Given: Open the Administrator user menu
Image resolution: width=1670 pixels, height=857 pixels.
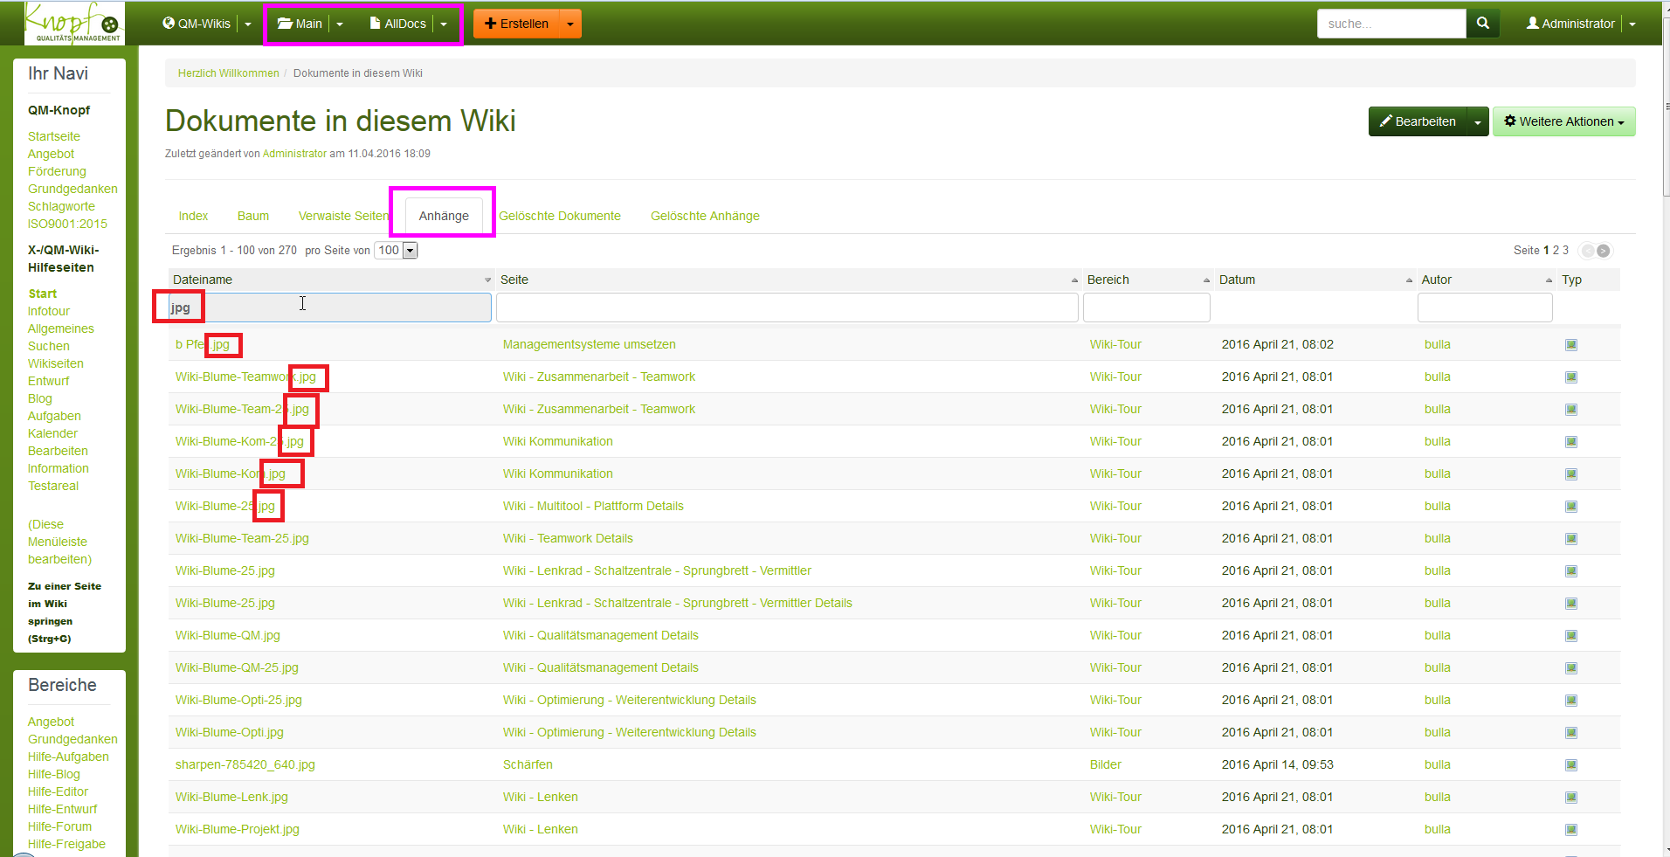Looking at the screenshot, I should pyautogui.click(x=1579, y=24).
